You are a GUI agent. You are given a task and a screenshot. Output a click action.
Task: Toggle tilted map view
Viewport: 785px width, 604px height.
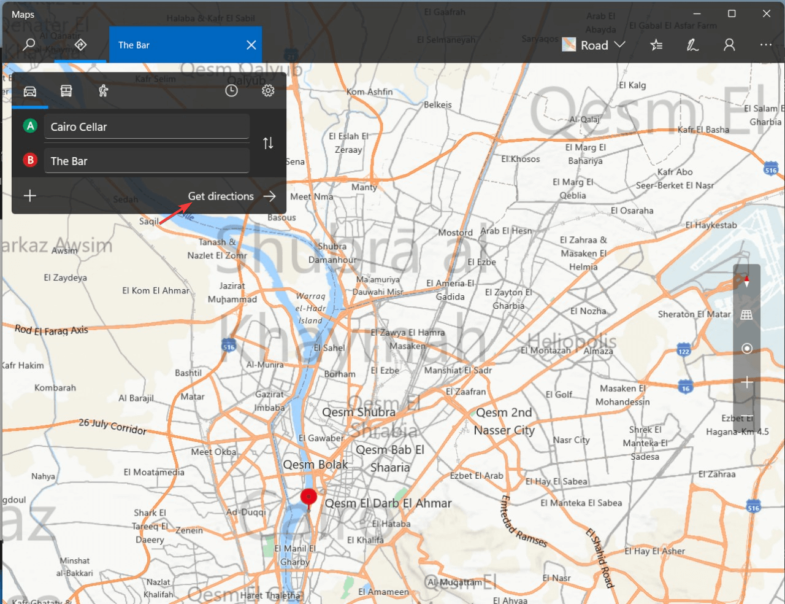[x=746, y=315]
